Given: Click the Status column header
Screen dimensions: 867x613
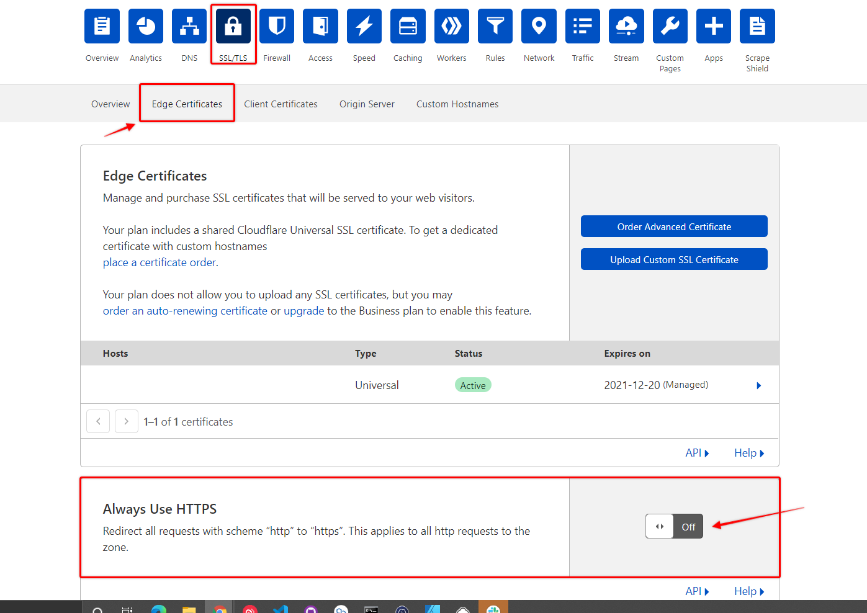Looking at the screenshot, I should (469, 354).
